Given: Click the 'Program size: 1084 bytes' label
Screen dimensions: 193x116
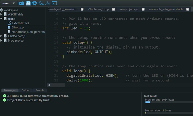Looking at the screenshot, I should click(160, 100).
